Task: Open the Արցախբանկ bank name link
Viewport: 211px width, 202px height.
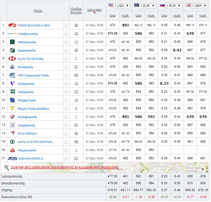Action: (27, 50)
